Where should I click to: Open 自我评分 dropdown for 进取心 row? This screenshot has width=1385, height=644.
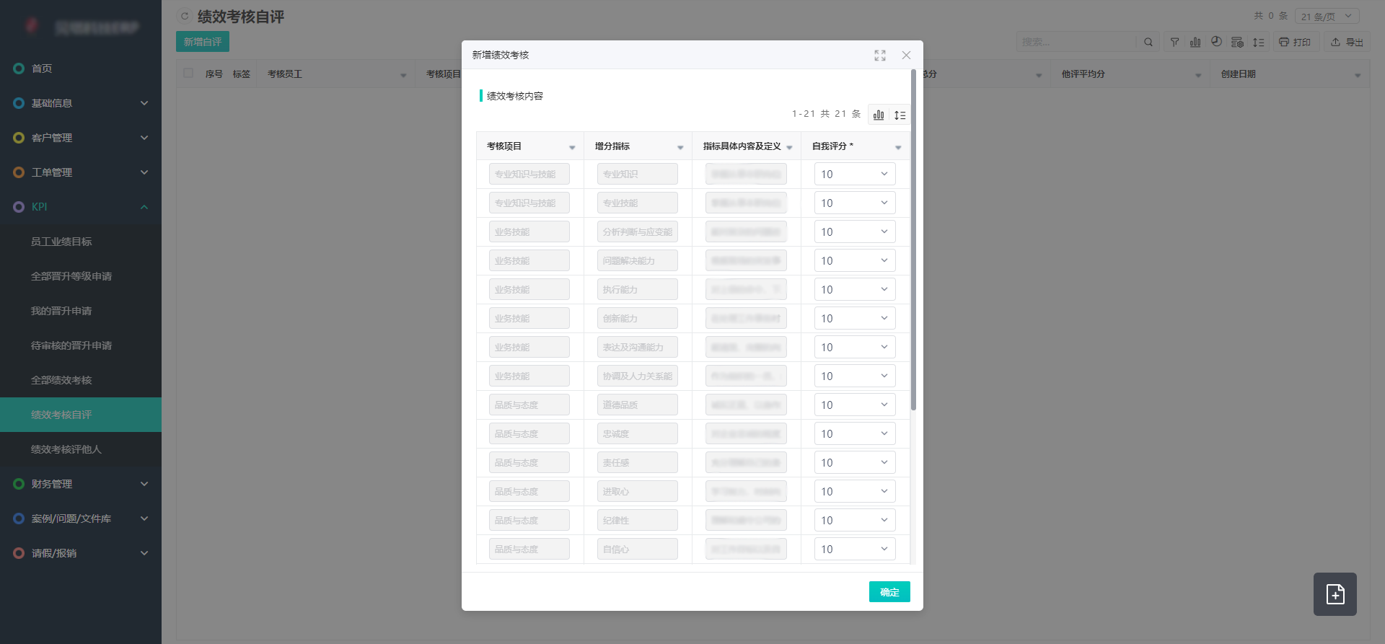coord(855,491)
